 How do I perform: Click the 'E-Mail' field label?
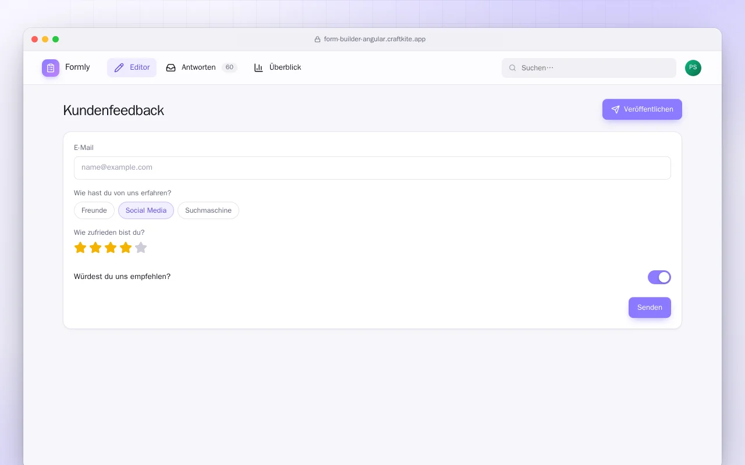(x=84, y=148)
